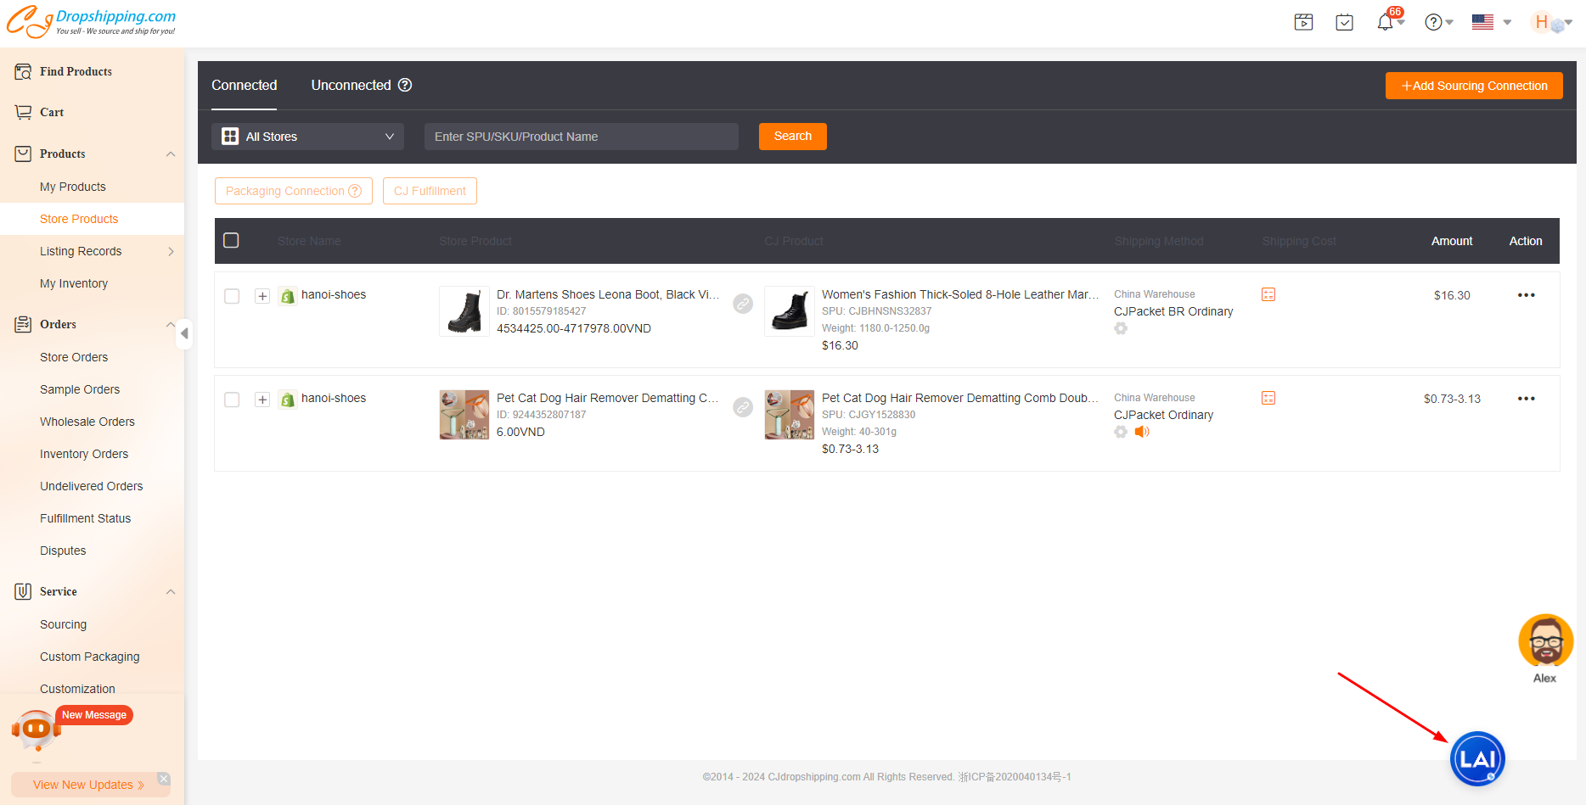Collapse the left sidebar with arrow handle
The height and width of the screenshot is (805, 1586).
pyautogui.click(x=184, y=333)
